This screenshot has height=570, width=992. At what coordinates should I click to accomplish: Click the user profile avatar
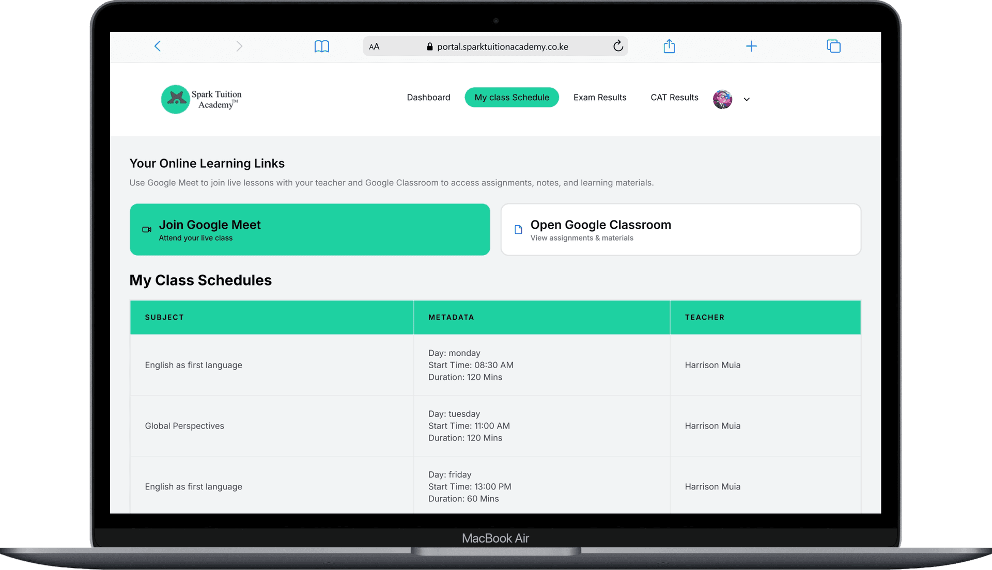coord(722,99)
